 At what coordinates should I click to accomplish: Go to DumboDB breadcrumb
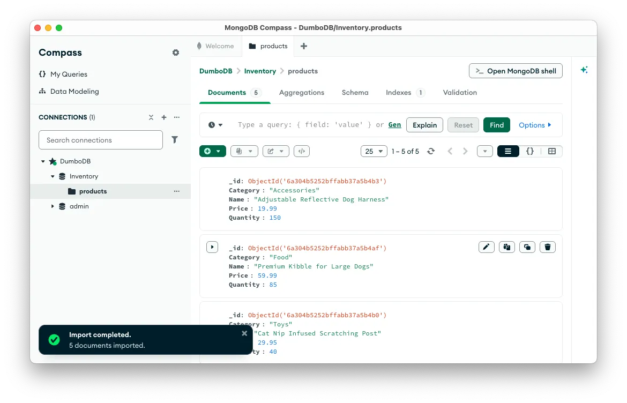coord(216,71)
